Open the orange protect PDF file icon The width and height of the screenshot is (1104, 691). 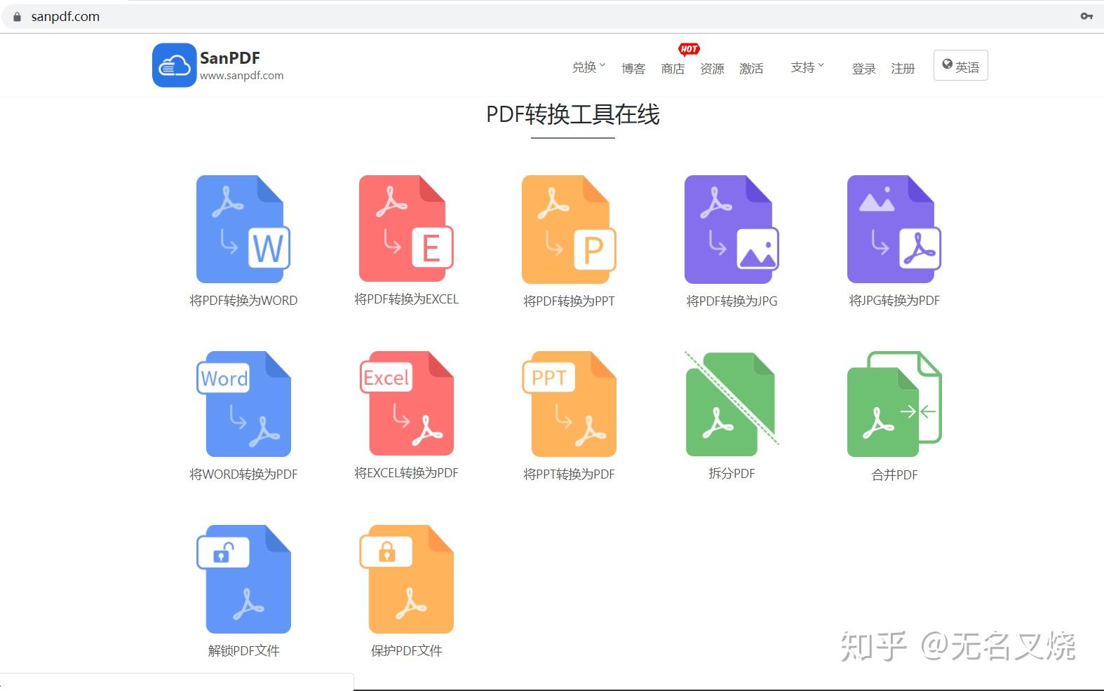coord(406,579)
